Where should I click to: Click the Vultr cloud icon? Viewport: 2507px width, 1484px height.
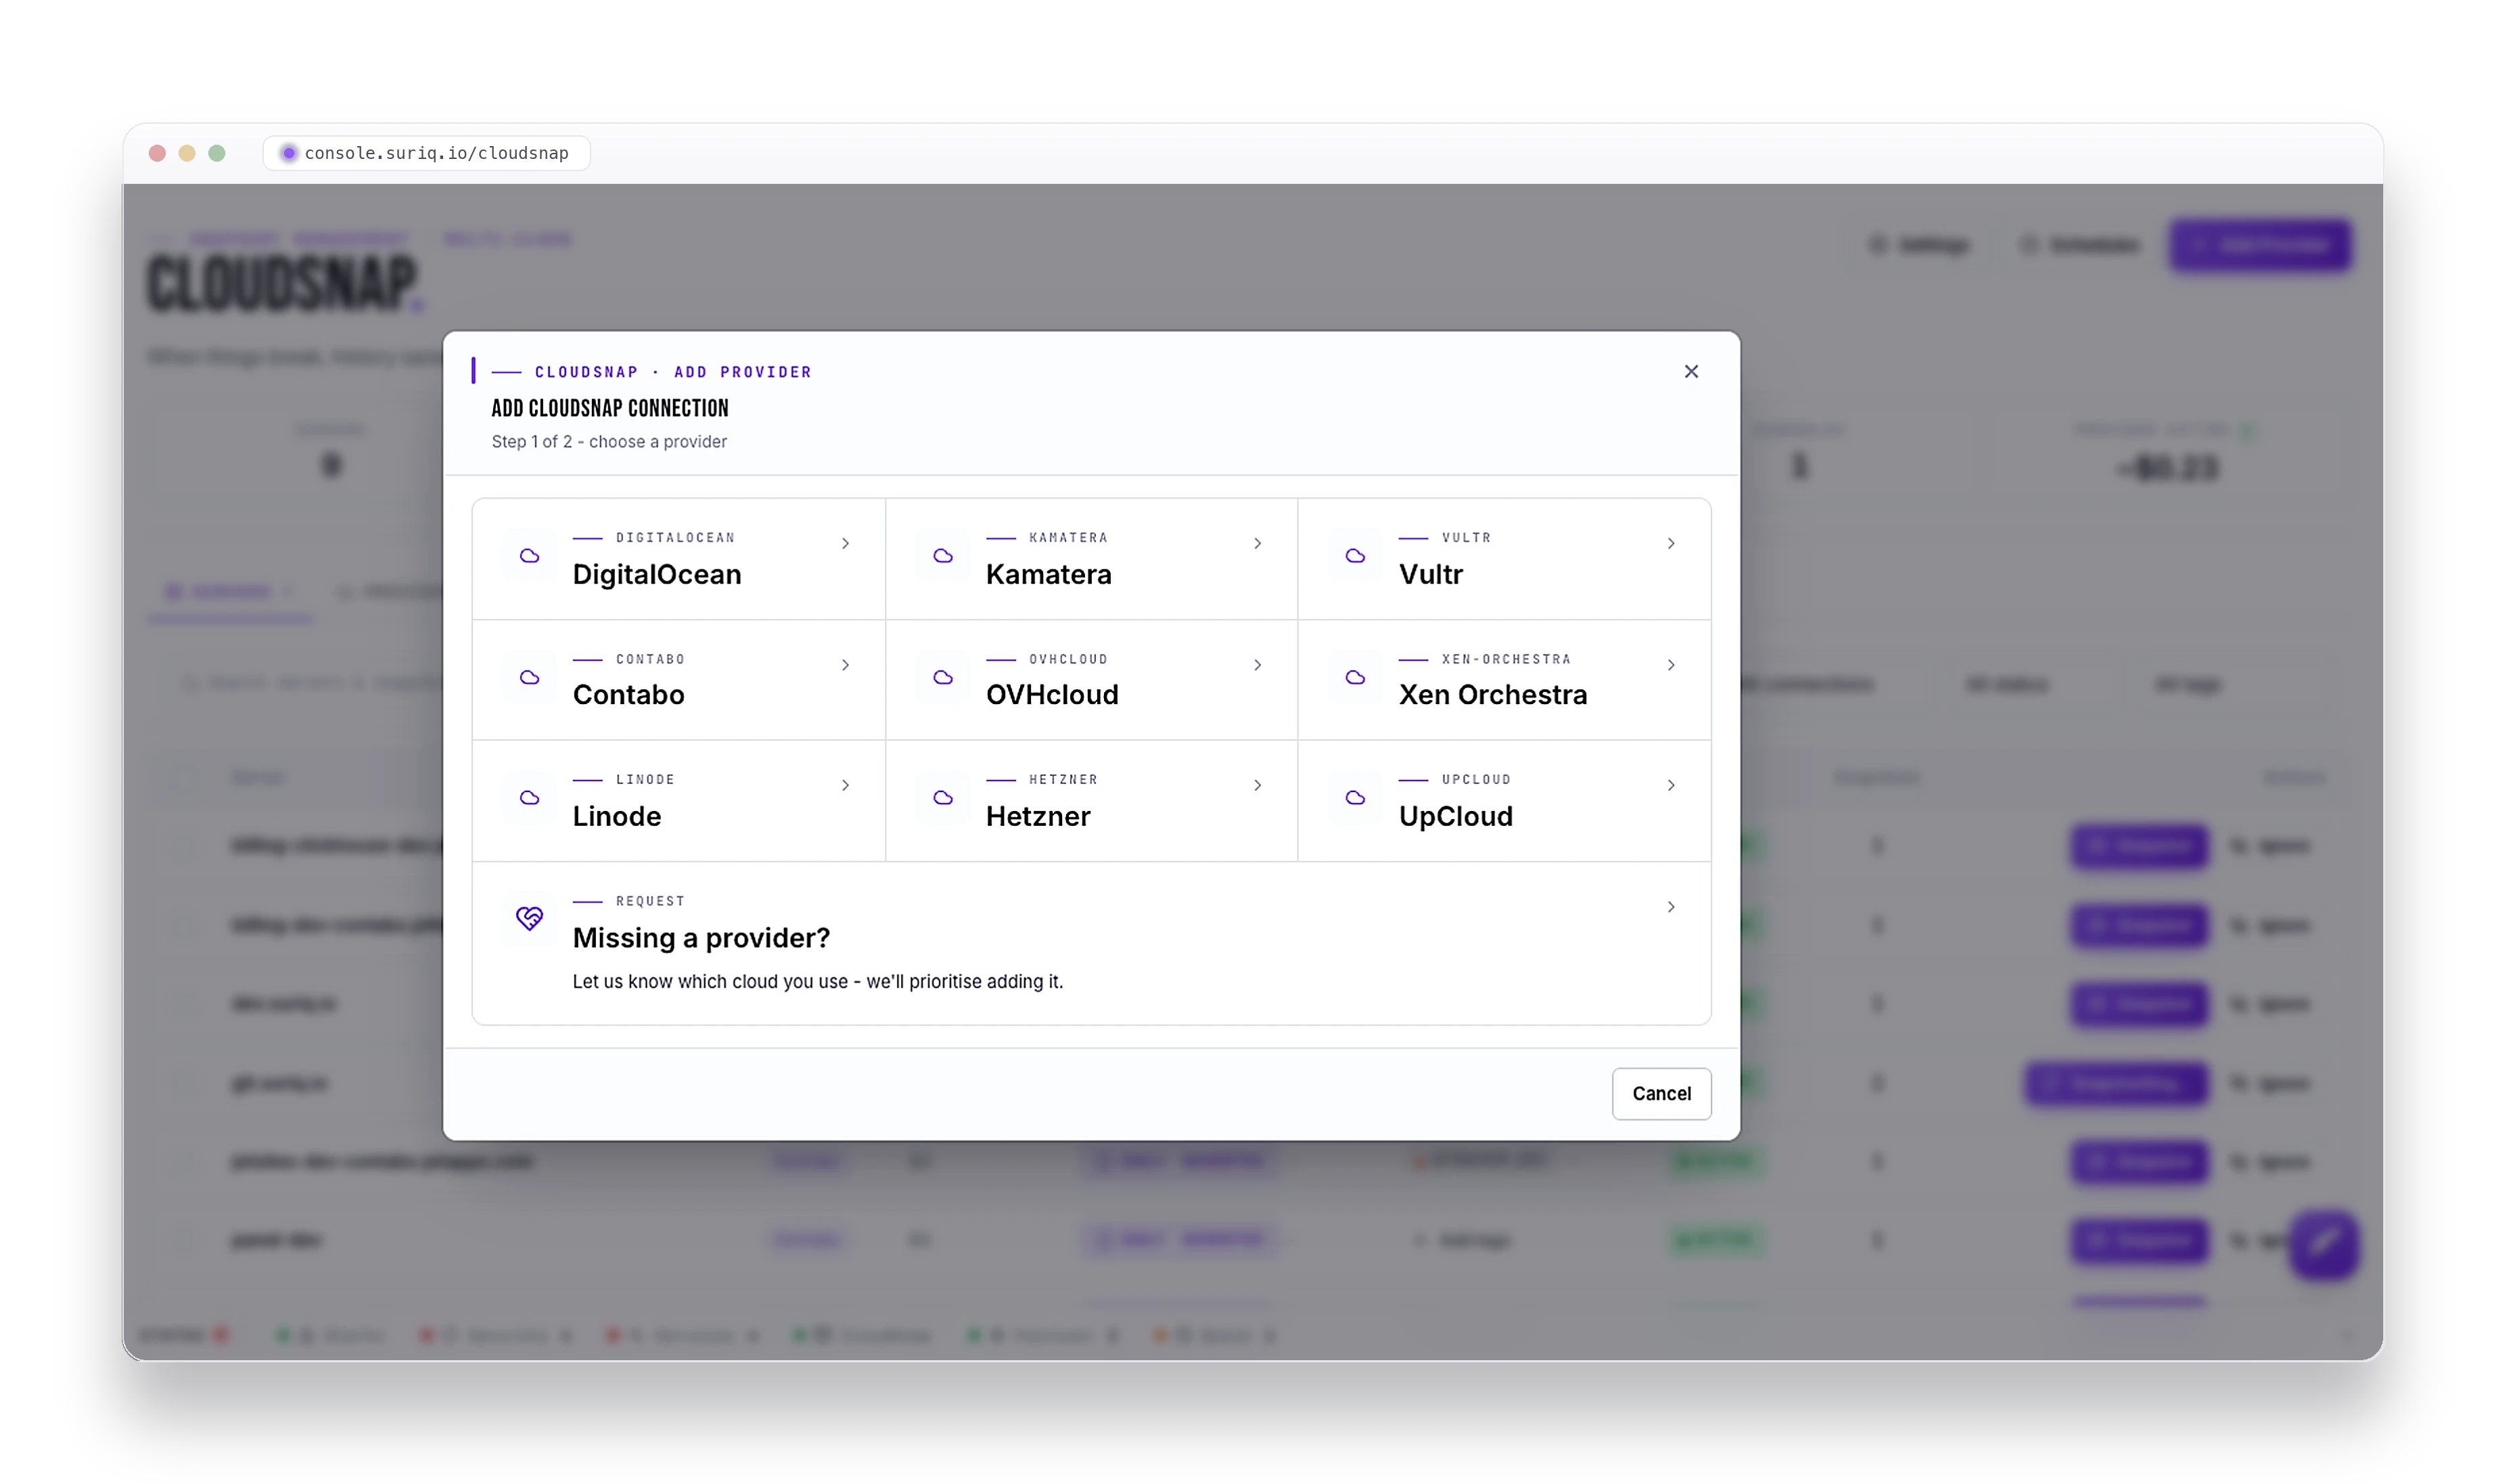pyautogui.click(x=1355, y=556)
